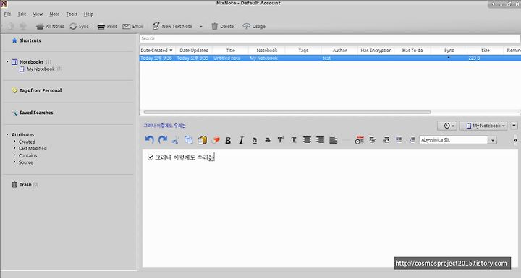The height and width of the screenshot is (278, 521).
Task: Open the Note menu
Action: tap(54, 14)
